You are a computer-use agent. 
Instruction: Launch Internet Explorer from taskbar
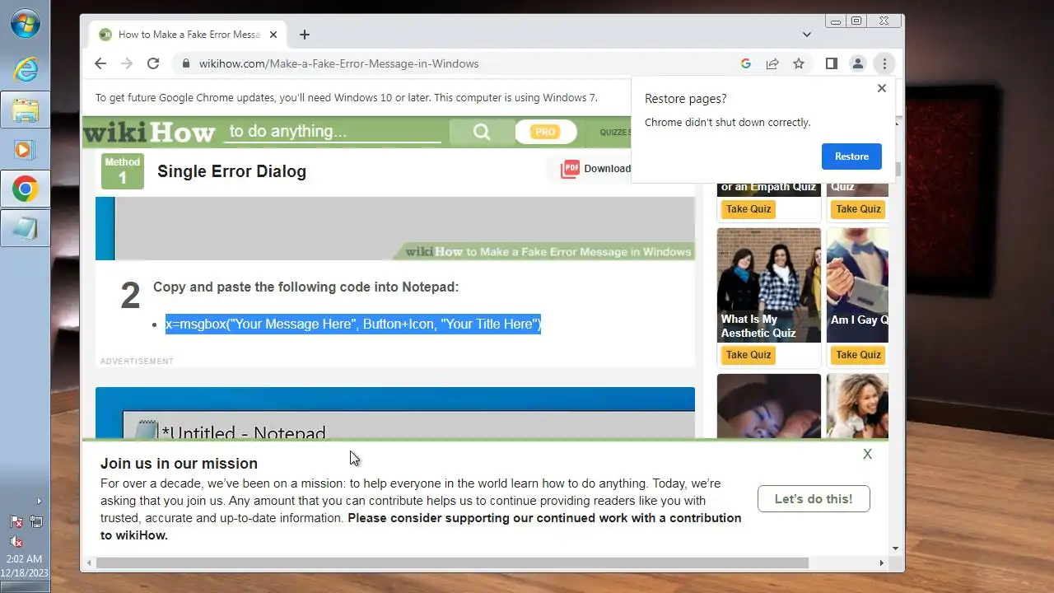[26, 69]
